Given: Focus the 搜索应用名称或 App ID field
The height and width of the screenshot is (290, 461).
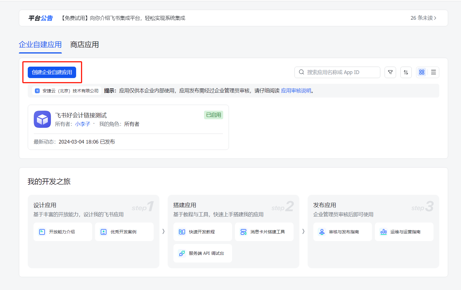Looking at the screenshot, I should pos(337,72).
